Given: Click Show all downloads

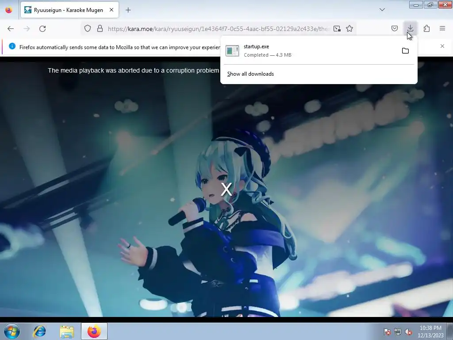Looking at the screenshot, I should [250, 74].
